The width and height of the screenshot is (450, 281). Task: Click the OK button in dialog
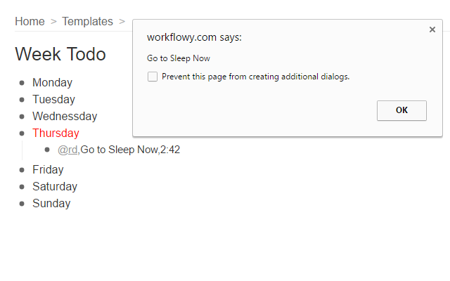point(401,110)
